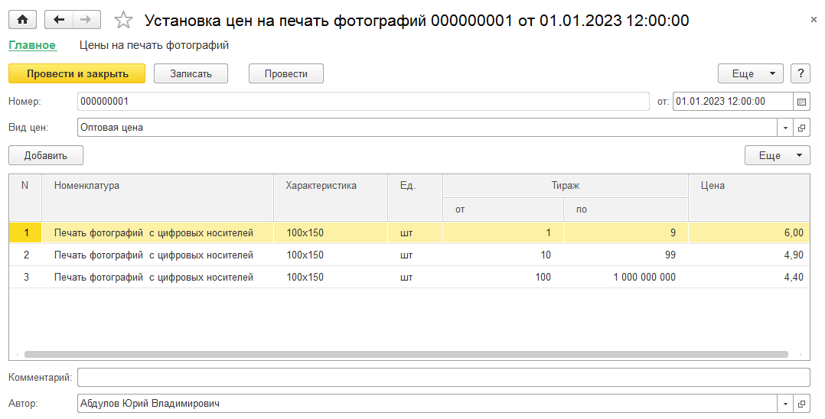This screenshot has width=825, height=419.
Task: Add a row with Добавить button
Action: pyautogui.click(x=46, y=155)
